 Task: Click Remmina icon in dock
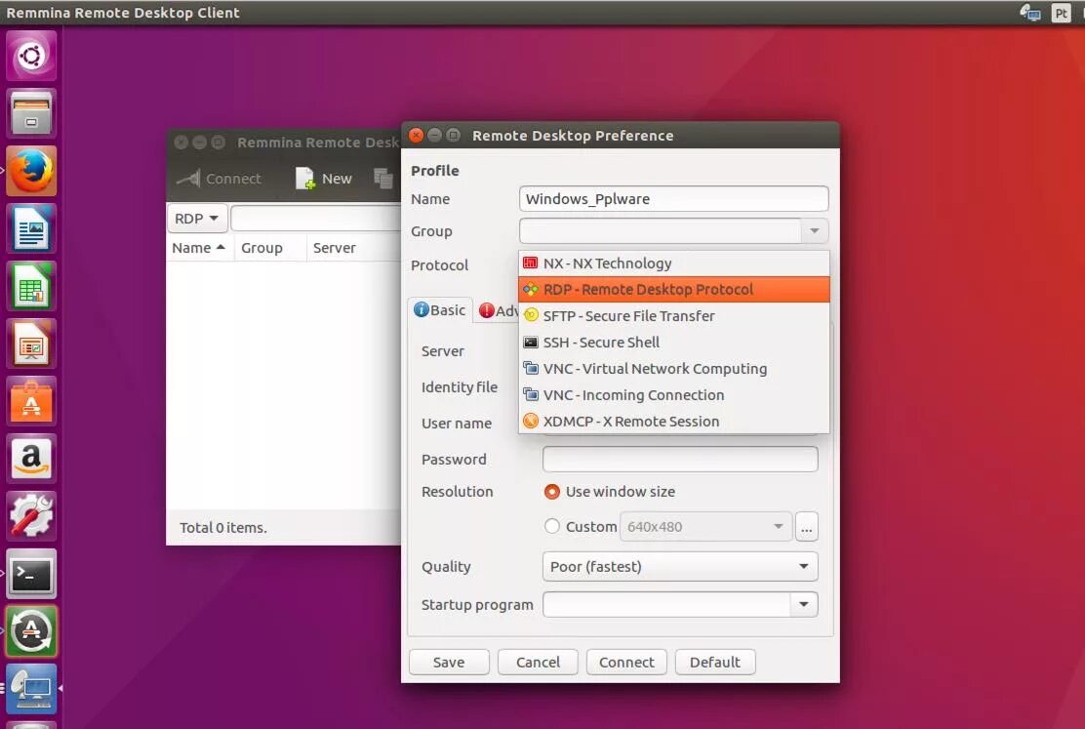tap(31, 689)
